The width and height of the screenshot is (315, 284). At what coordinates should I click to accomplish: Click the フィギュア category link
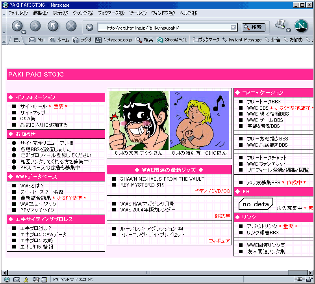219,241
